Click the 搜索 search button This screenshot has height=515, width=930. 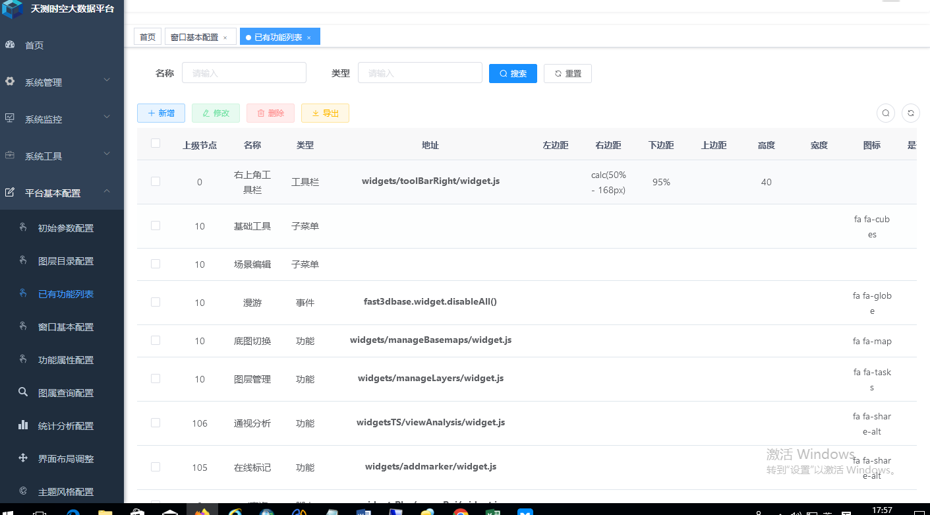(513, 73)
